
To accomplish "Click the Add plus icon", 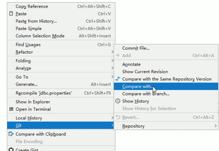I will click(118, 55).
